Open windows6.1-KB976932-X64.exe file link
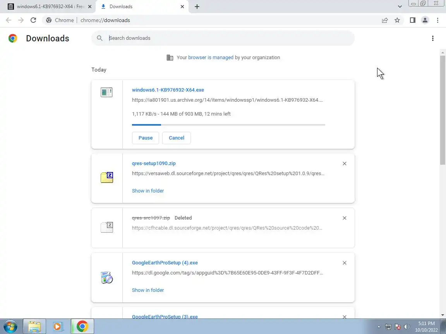This screenshot has width=446, height=334. 168,90
